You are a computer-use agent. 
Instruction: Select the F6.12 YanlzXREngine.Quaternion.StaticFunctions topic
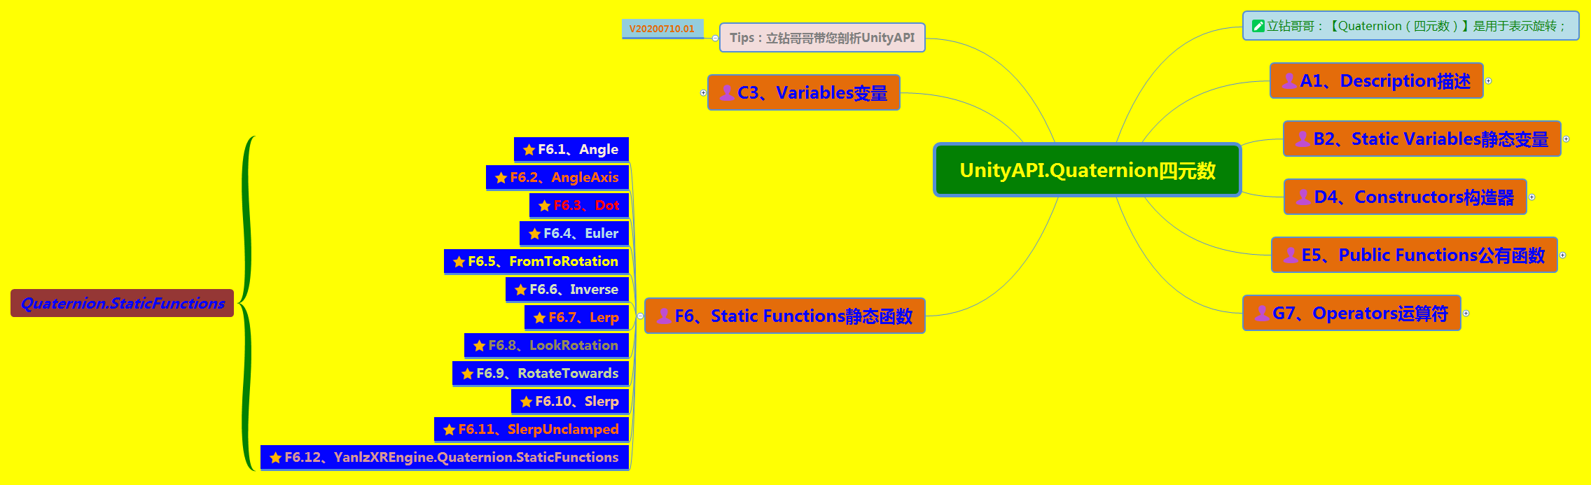pos(445,458)
